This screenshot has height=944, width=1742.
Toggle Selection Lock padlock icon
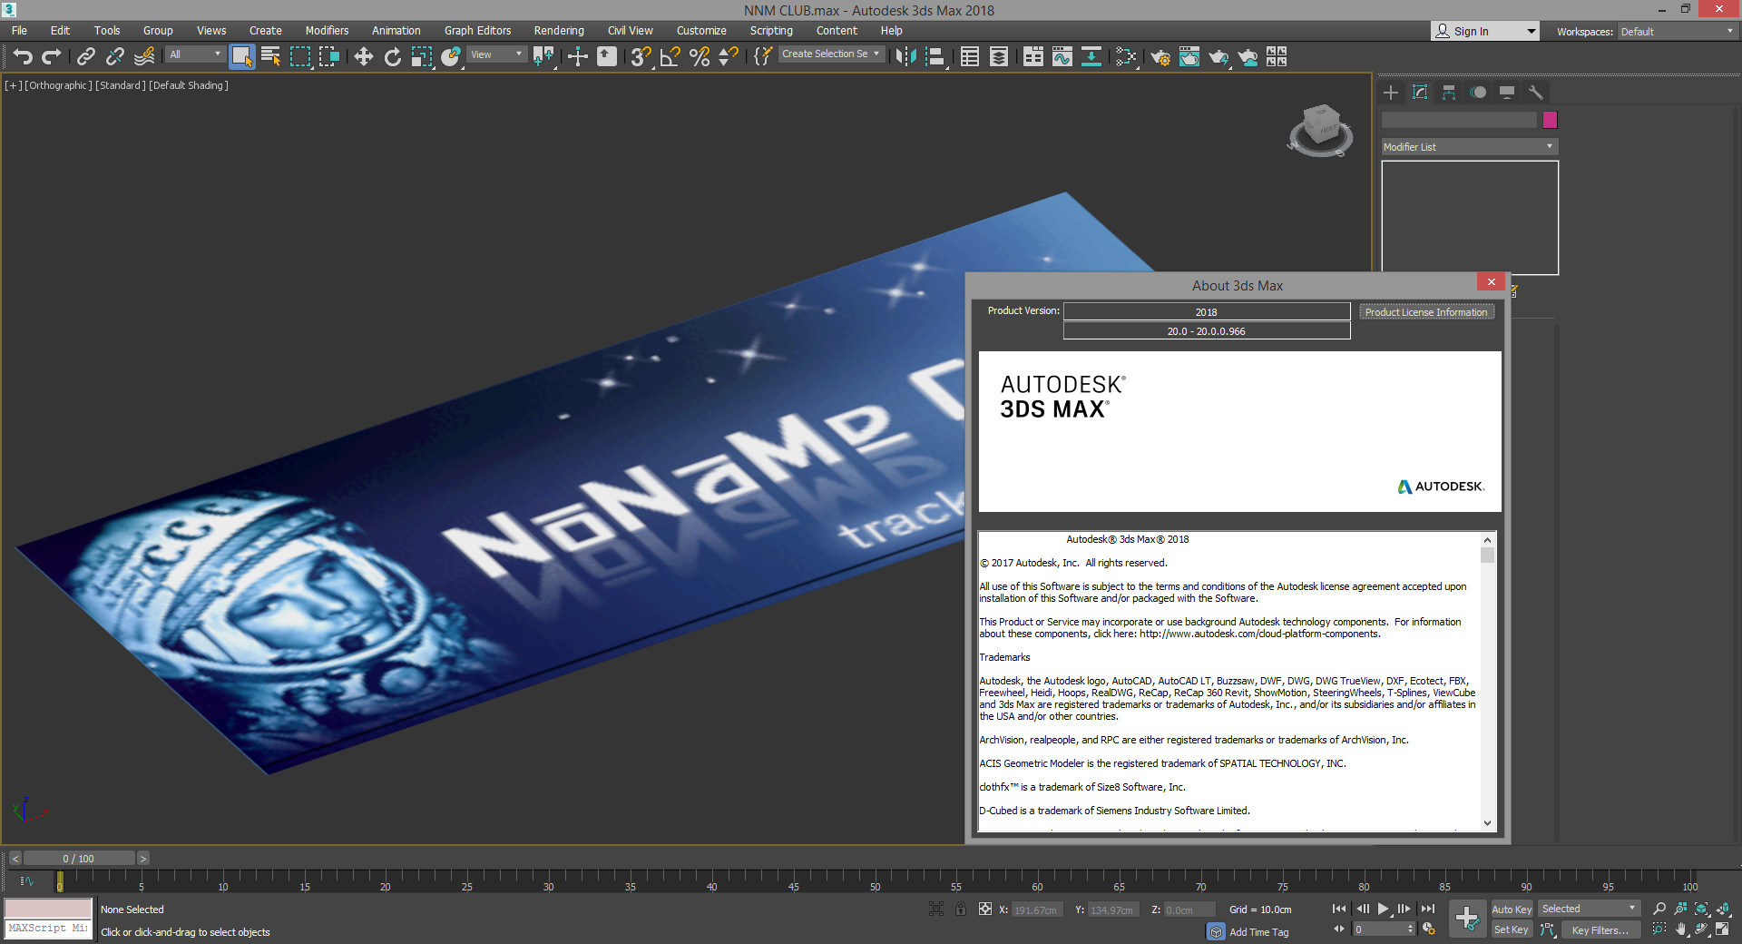[x=961, y=909]
